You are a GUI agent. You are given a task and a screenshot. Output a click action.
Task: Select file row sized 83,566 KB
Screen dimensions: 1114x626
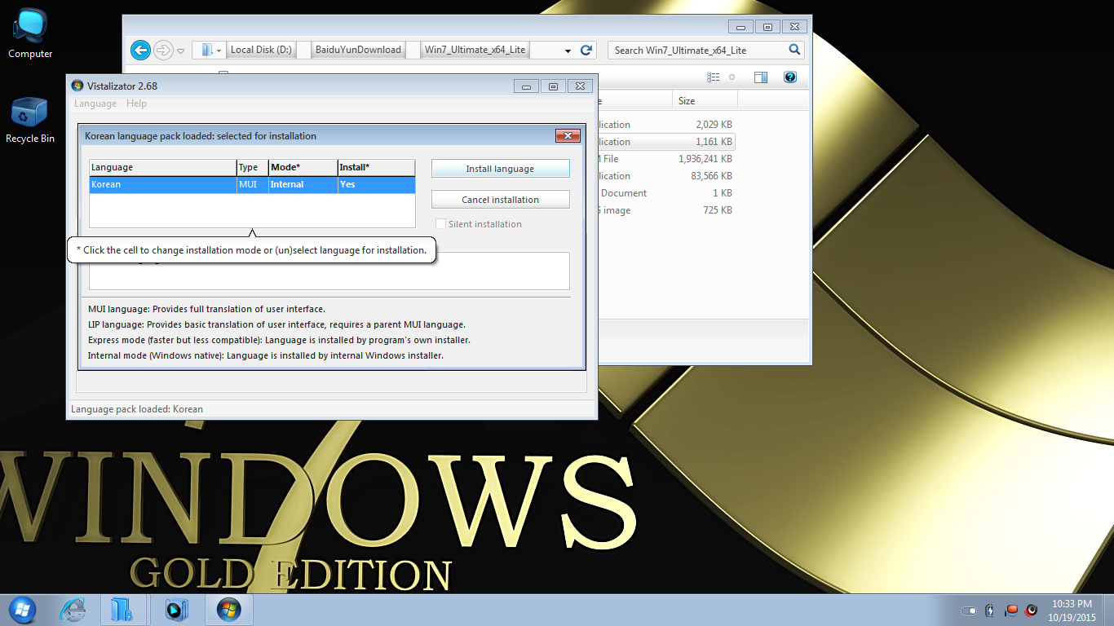666,176
